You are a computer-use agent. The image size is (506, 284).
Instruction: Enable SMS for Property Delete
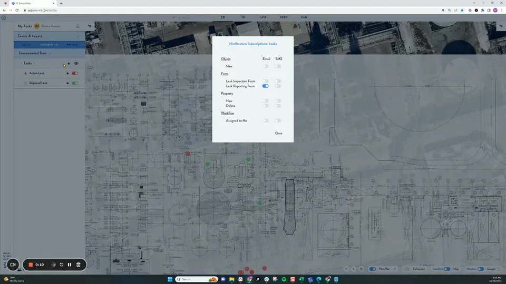click(278, 106)
